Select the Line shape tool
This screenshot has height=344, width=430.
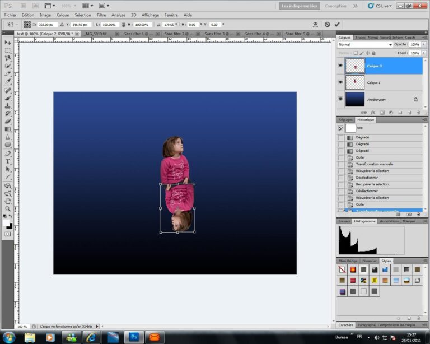(x=8, y=177)
